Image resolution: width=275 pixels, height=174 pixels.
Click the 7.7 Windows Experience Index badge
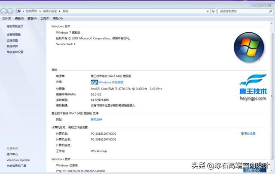95,82
